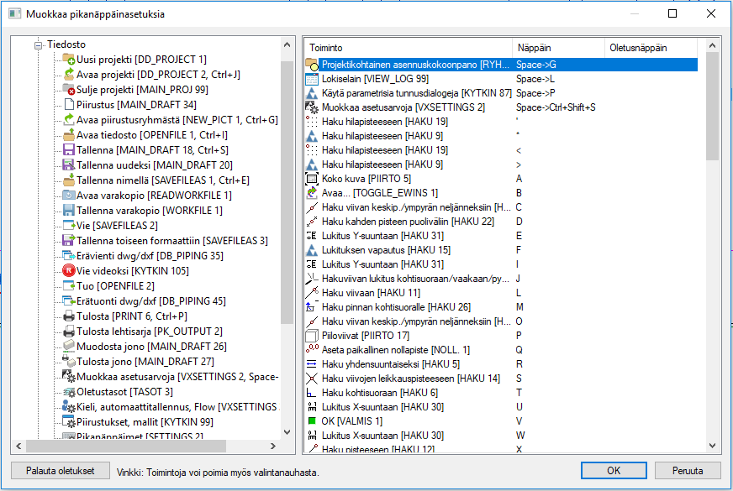Click the red Vie videoksi icon

pyautogui.click(x=69, y=271)
